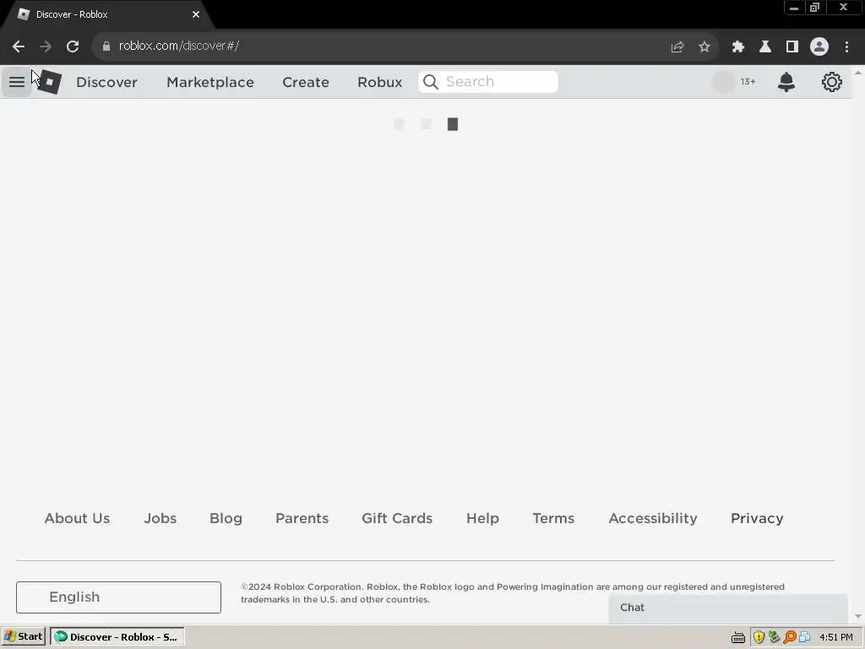Open the Terms footer link

[x=553, y=518]
